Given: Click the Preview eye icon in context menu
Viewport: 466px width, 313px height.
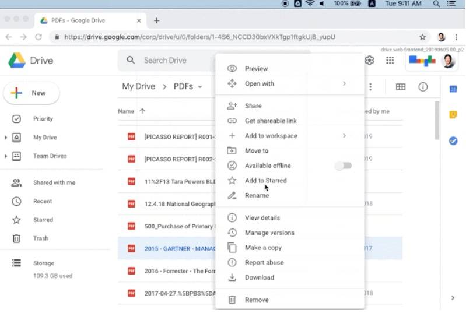Looking at the screenshot, I should pyautogui.click(x=232, y=69).
